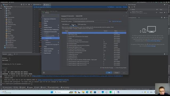Image resolution: width=170 pixels, height=96 pixels.
Task: Click the help question mark icon
Action: 44,73
